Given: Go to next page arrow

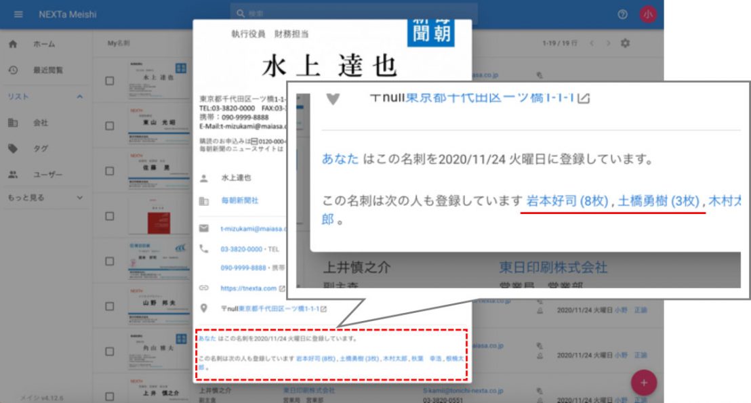Looking at the screenshot, I should point(608,43).
